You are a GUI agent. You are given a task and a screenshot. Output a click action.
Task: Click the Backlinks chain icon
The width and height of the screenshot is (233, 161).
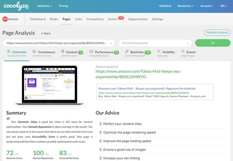pos(127,51)
